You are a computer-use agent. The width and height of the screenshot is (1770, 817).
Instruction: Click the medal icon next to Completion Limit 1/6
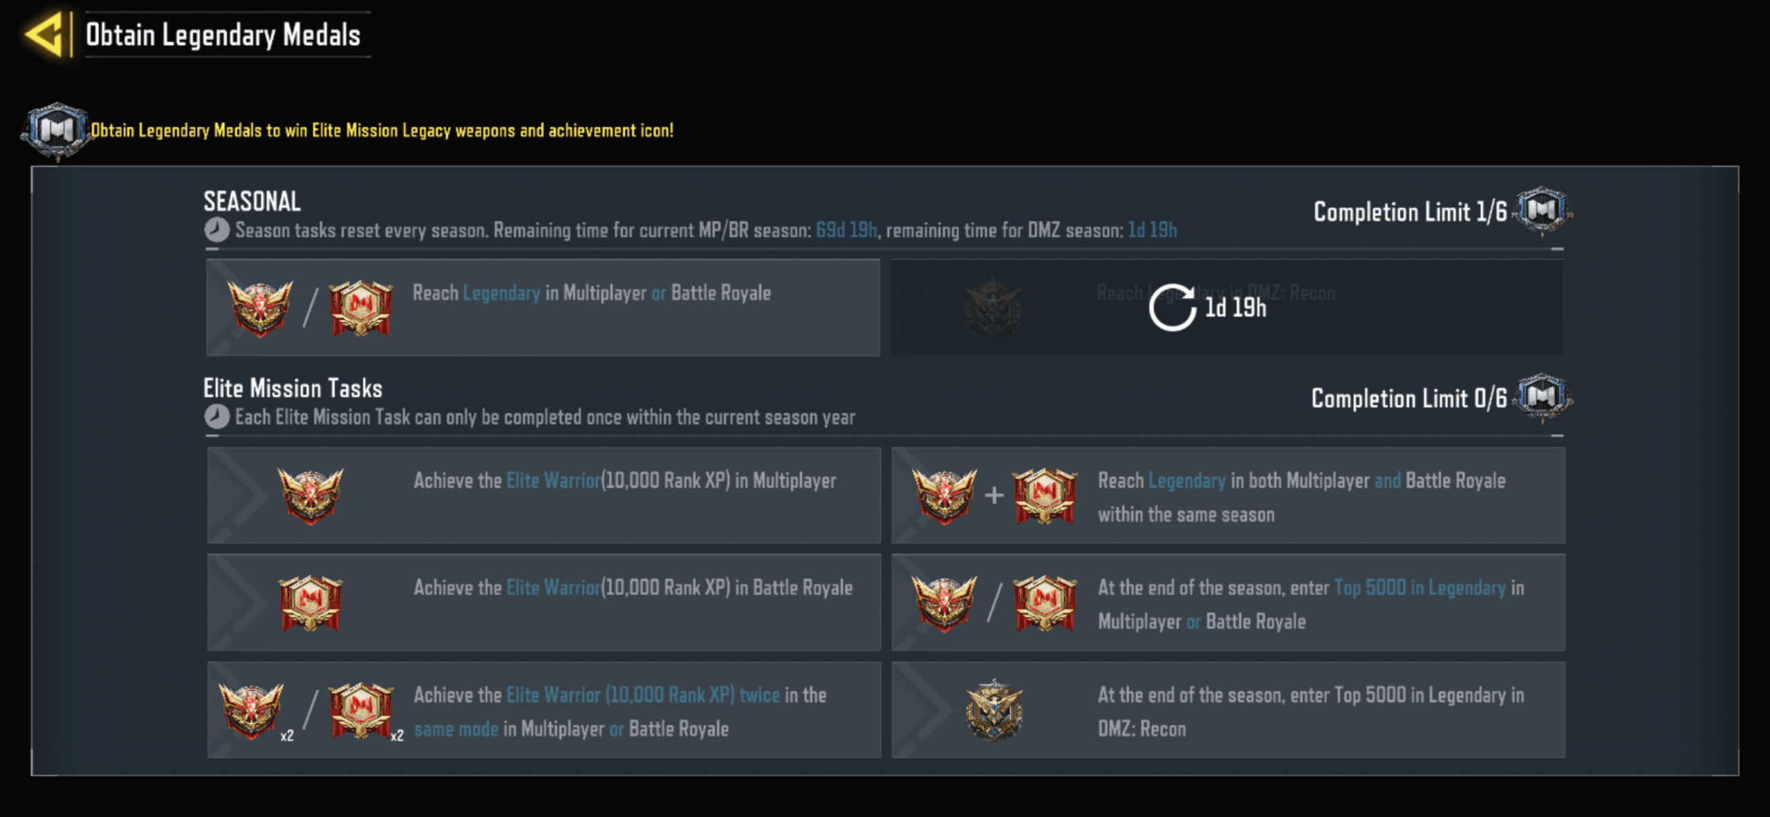coord(1542,210)
